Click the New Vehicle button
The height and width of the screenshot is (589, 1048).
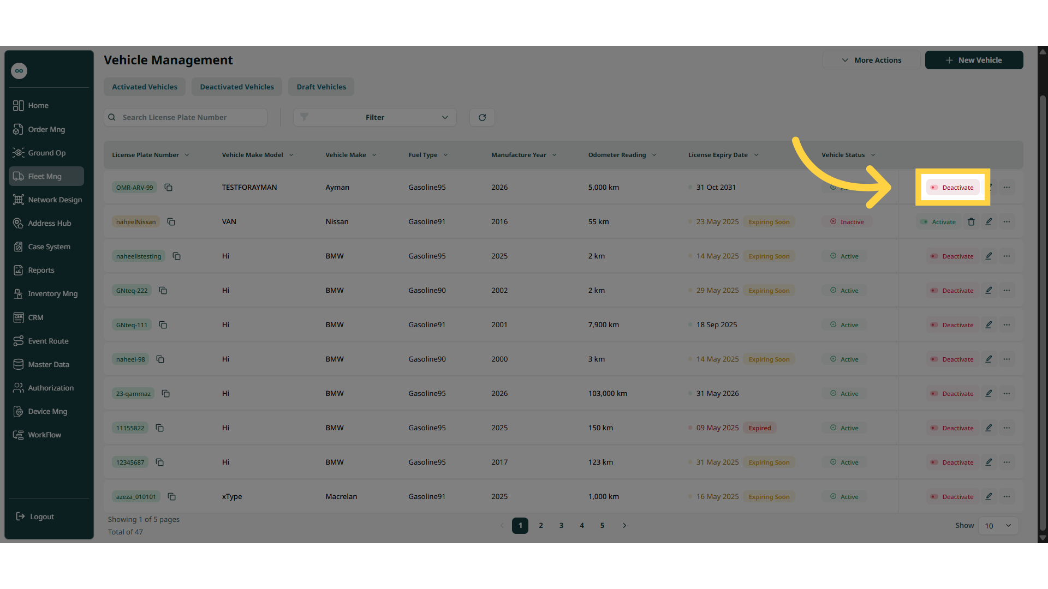click(x=974, y=60)
